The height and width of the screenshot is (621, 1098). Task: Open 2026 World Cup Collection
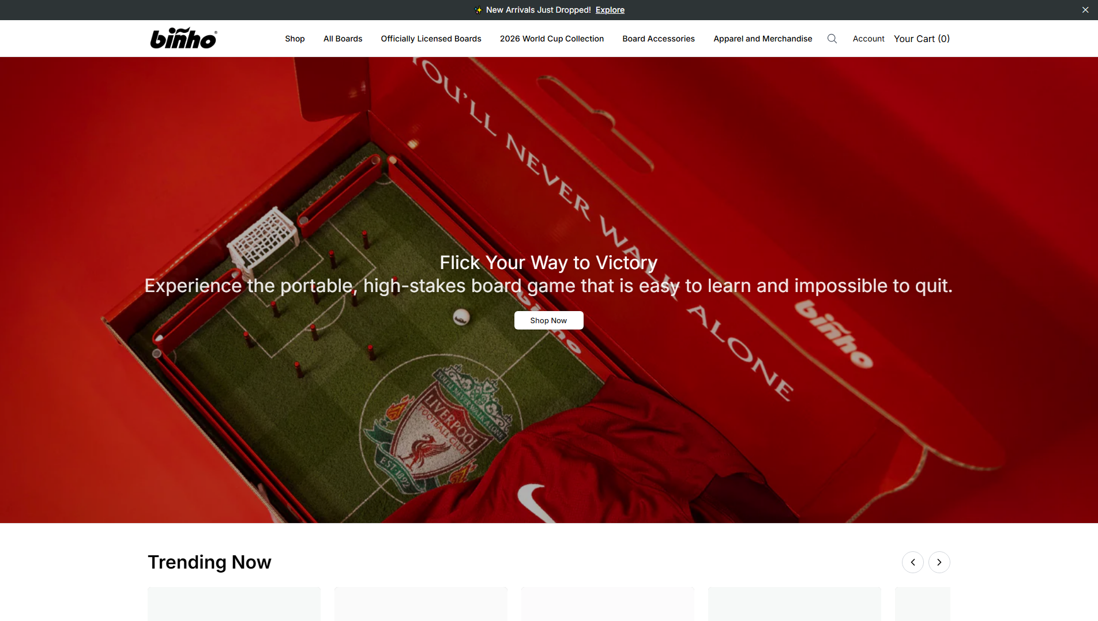552,39
